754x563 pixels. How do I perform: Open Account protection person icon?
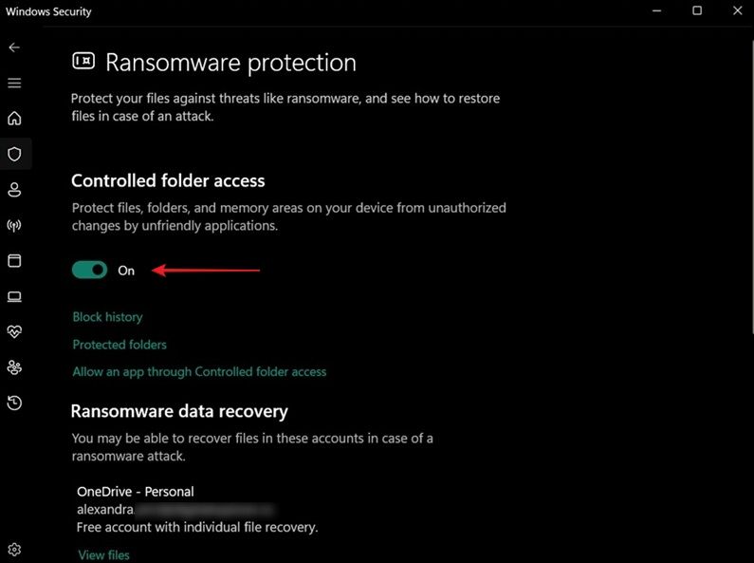14,190
